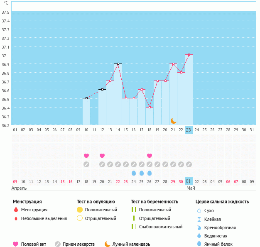
Task: Click the blue egg-white drop above April 24
Action: pyautogui.click(x=134, y=173)
